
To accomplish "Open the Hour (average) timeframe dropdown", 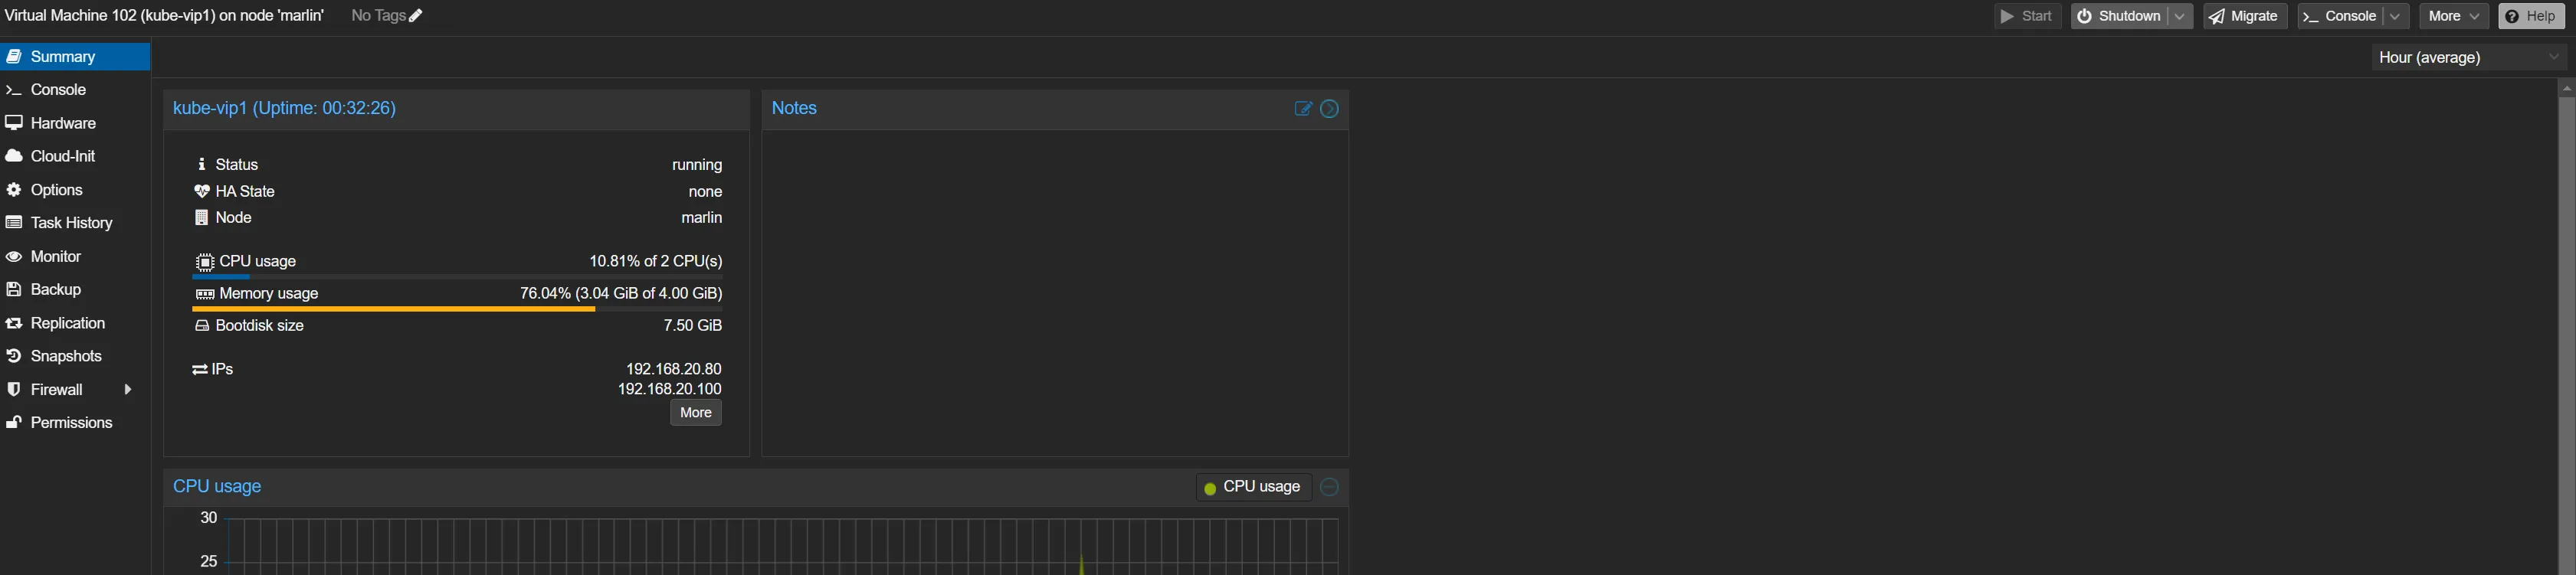I will [2468, 58].
